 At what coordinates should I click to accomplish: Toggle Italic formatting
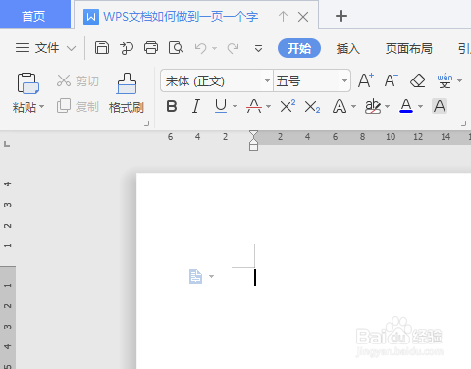point(196,106)
